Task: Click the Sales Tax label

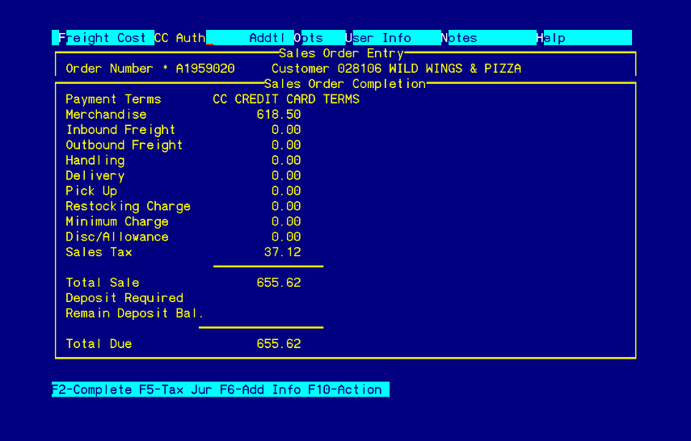Action: pyautogui.click(x=99, y=252)
